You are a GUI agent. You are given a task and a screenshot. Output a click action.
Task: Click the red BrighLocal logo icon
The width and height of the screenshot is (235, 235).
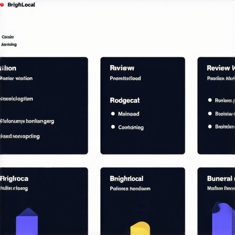click(x=2, y=5)
